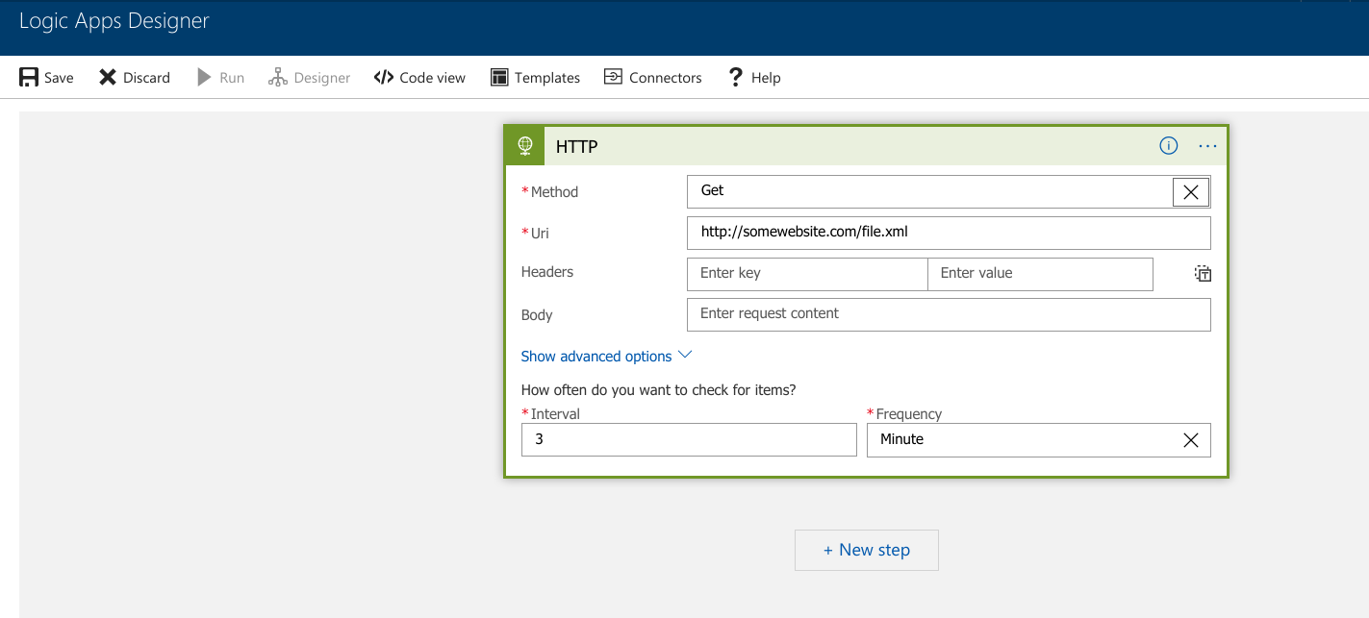Click the Save floppy disk icon
Image resolution: width=1369 pixels, height=618 pixels.
[x=29, y=78]
